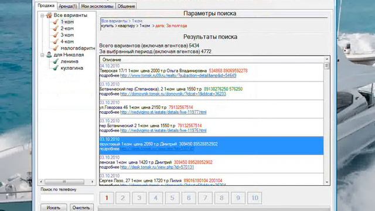Click the green checkmark icon beside ленина
The height and width of the screenshot is (211, 375).
pyautogui.click(x=56, y=62)
